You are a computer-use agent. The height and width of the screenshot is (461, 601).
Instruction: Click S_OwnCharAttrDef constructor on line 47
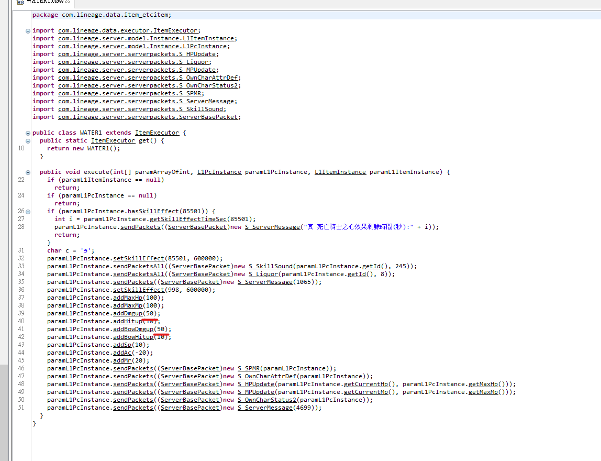[267, 376]
